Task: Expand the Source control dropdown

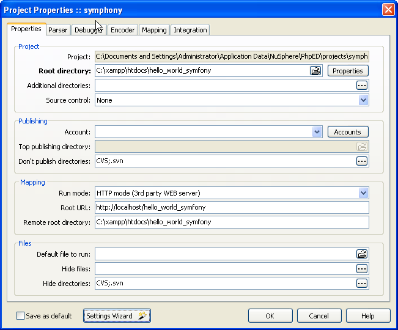Action: pyautogui.click(x=363, y=100)
